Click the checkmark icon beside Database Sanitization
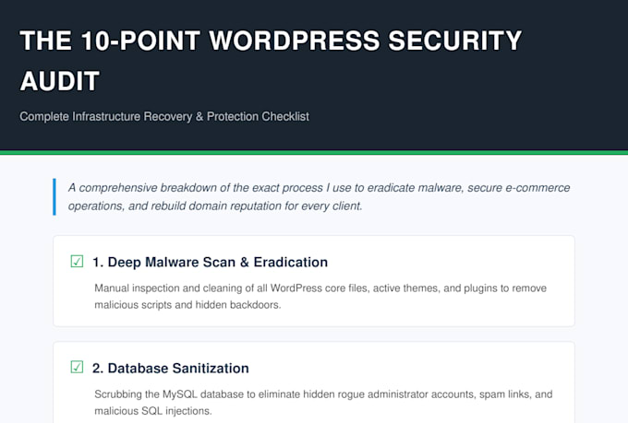 pos(77,367)
